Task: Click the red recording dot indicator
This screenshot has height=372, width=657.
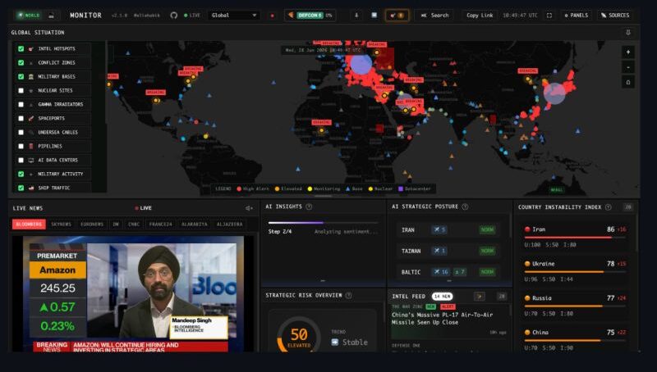Action: point(273,16)
